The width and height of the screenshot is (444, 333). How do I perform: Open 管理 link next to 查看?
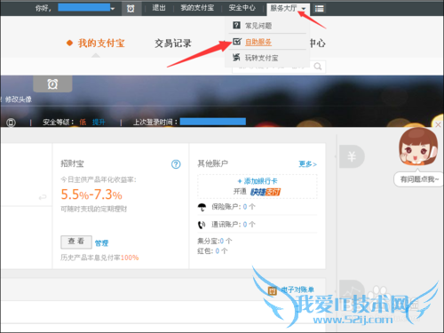click(x=101, y=243)
